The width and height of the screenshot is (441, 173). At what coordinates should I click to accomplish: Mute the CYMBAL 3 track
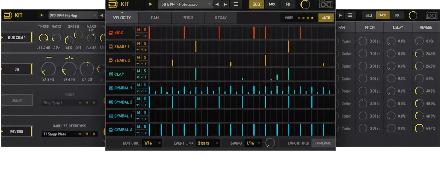(x=139, y=112)
